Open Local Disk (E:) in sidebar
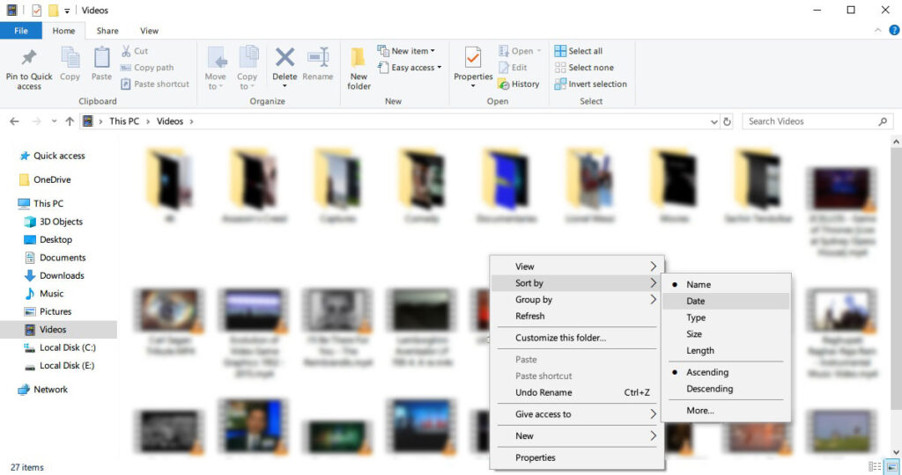Viewport: 902px width, 475px height. tap(59, 365)
